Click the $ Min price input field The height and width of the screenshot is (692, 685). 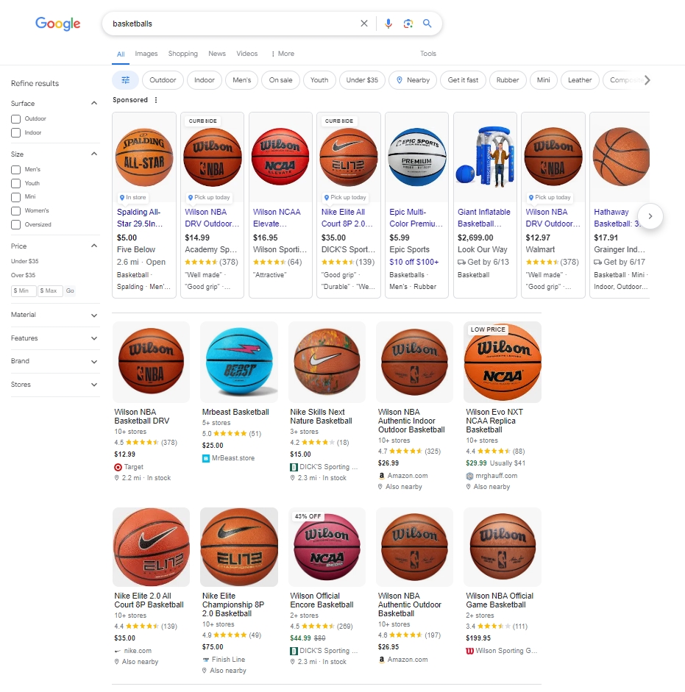(x=24, y=290)
